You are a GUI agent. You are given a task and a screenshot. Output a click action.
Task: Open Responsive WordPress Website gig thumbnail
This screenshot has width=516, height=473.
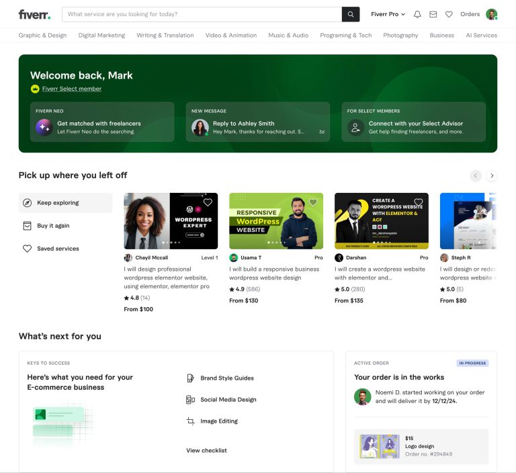(276, 221)
